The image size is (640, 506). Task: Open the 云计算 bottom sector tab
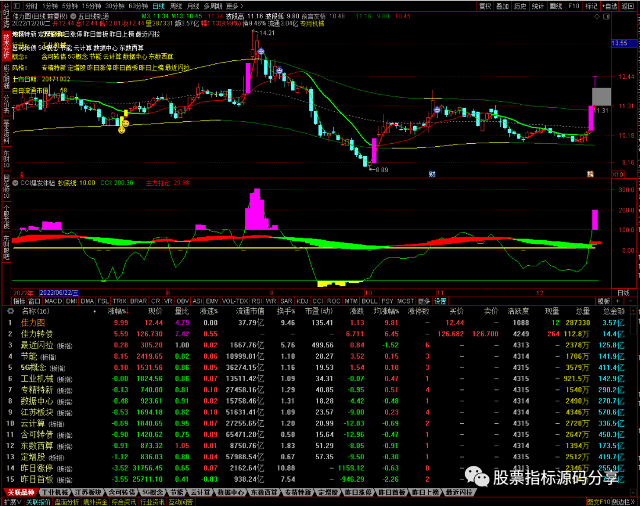[x=200, y=492]
